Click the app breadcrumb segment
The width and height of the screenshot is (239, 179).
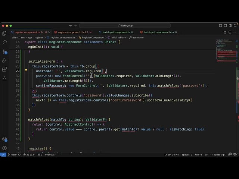pyautogui.click(x=30, y=37)
